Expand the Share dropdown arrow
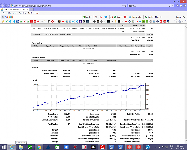187x150 pixels. point(122,17)
